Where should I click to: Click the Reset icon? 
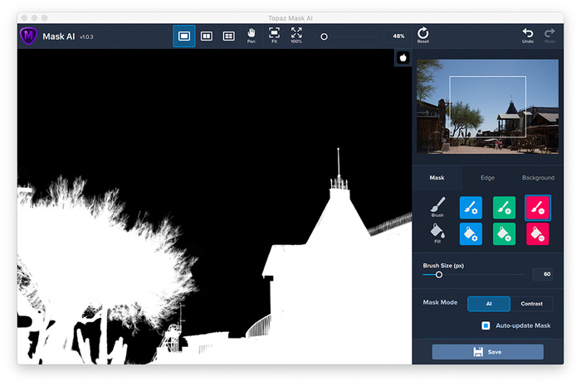(422, 35)
